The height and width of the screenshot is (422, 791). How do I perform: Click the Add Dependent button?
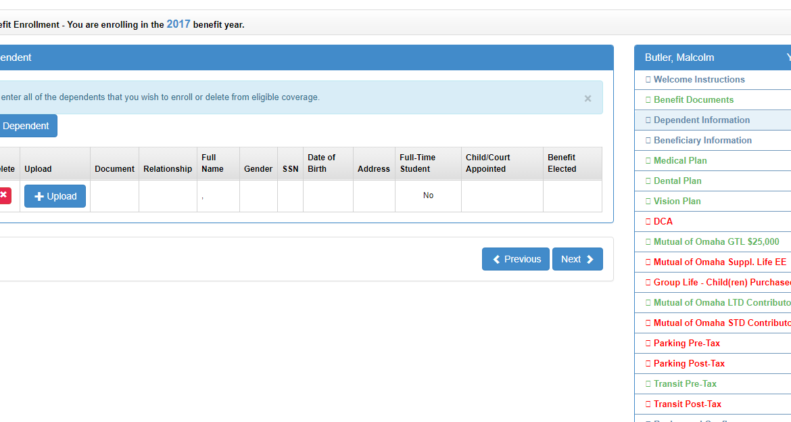click(x=26, y=126)
